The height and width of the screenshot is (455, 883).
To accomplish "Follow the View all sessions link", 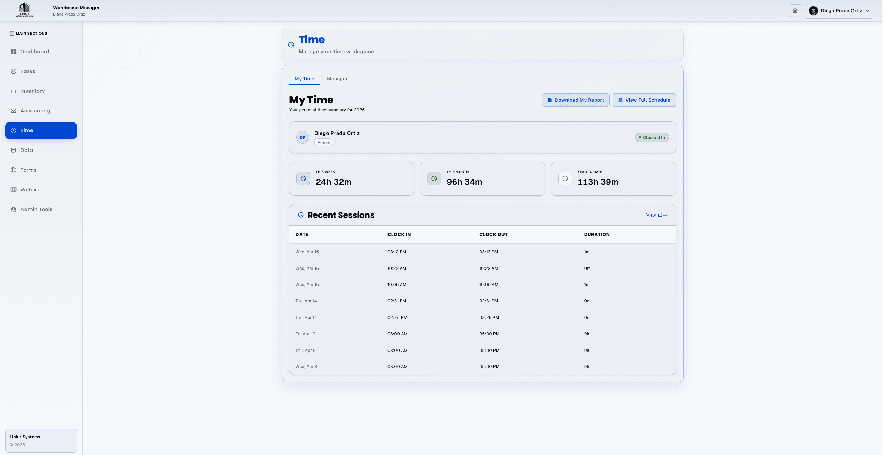I will click(657, 215).
